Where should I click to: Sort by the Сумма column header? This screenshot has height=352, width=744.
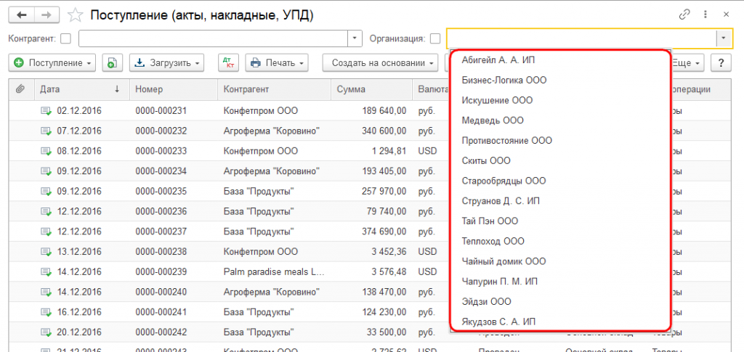click(371, 89)
